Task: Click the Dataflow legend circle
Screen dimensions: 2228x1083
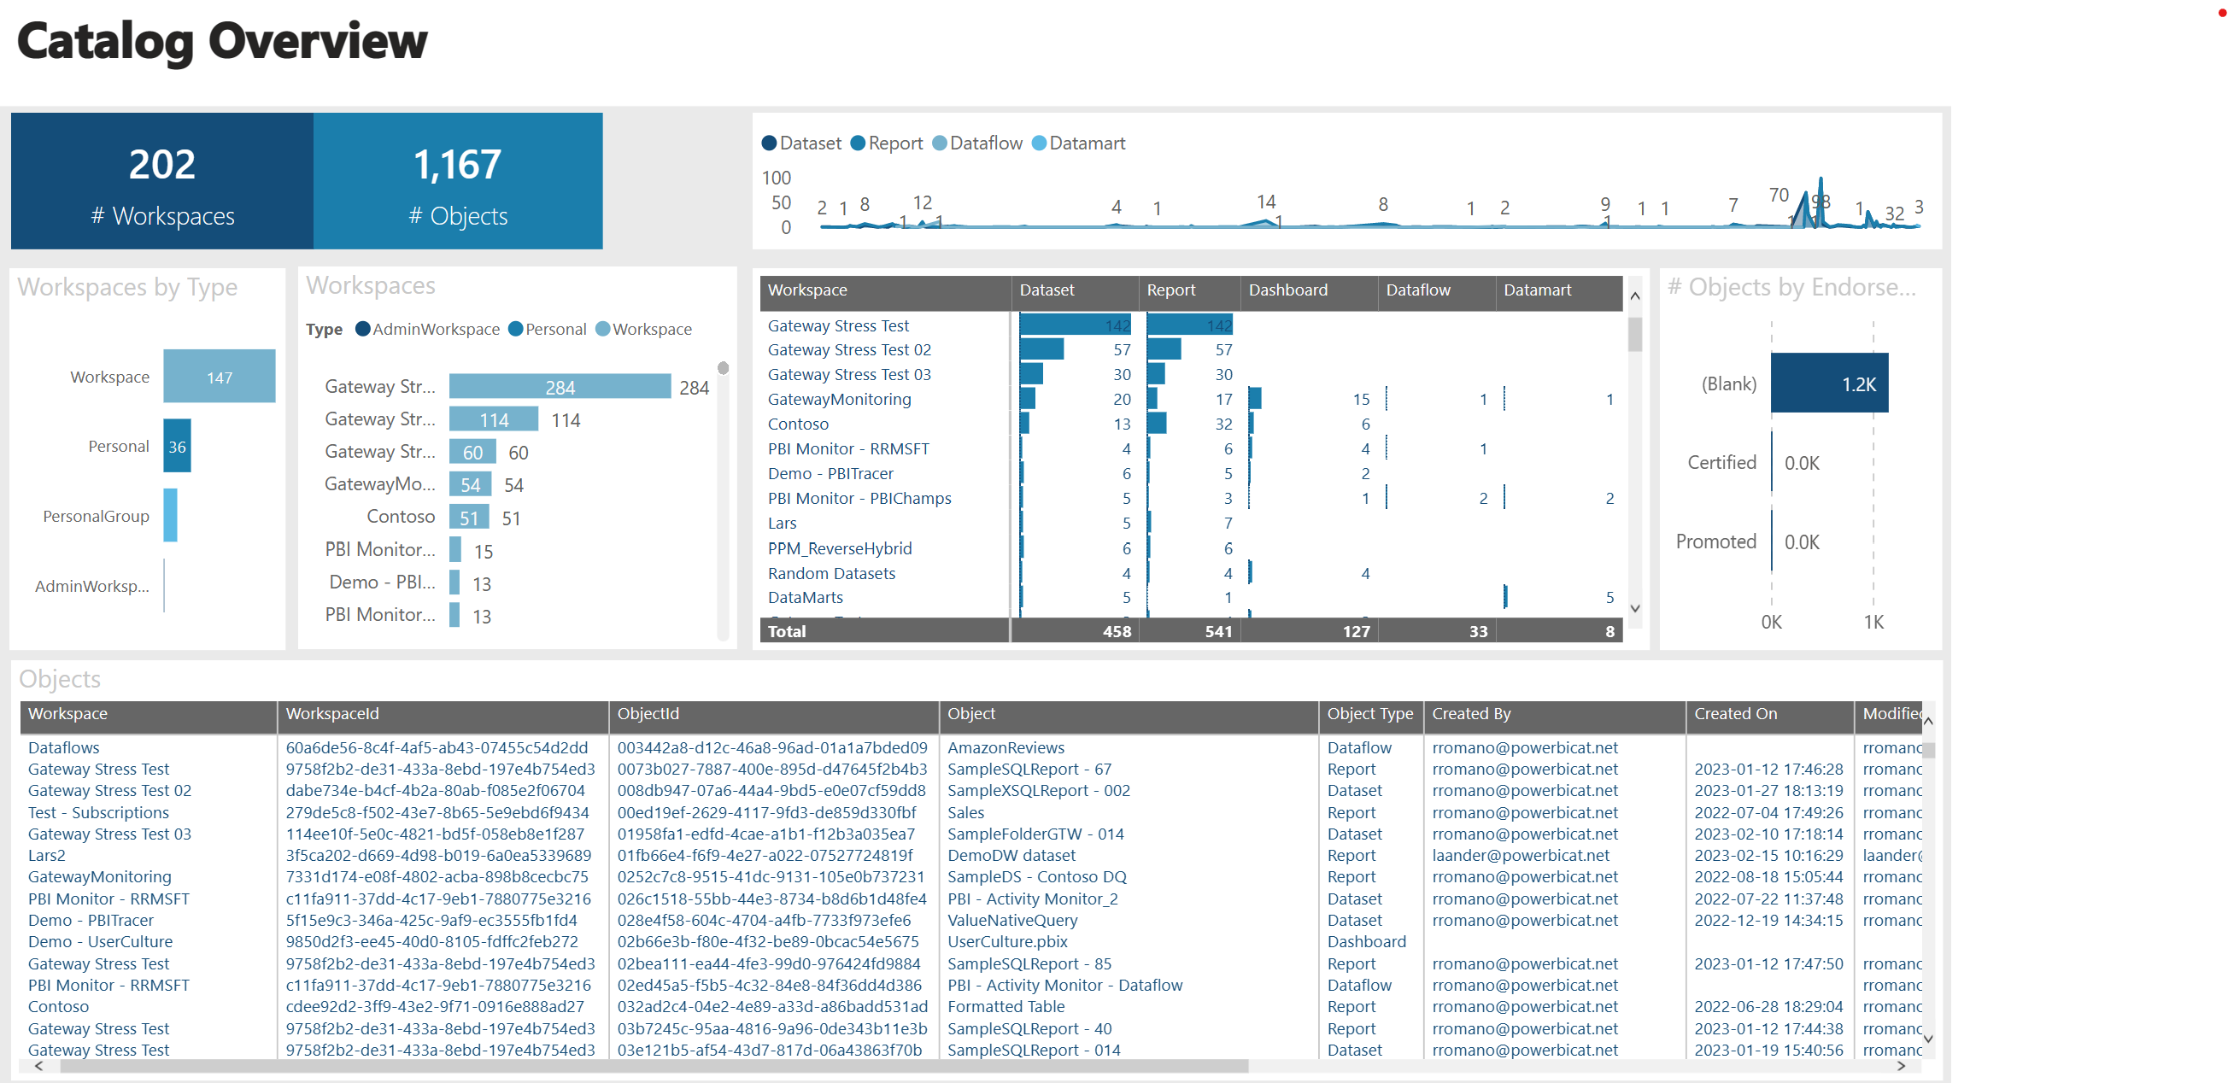Action: click(x=939, y=143)
